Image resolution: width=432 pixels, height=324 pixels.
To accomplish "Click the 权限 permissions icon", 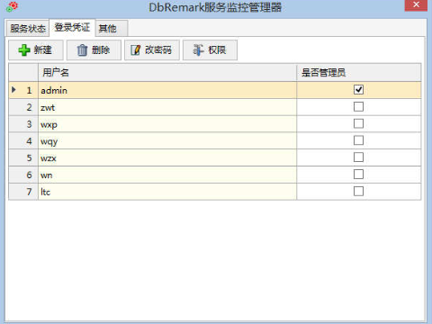I will pyautogui.click(x=198, y=50).
